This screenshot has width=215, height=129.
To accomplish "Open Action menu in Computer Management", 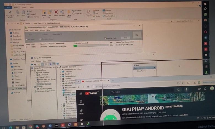I will click(38, 61).
